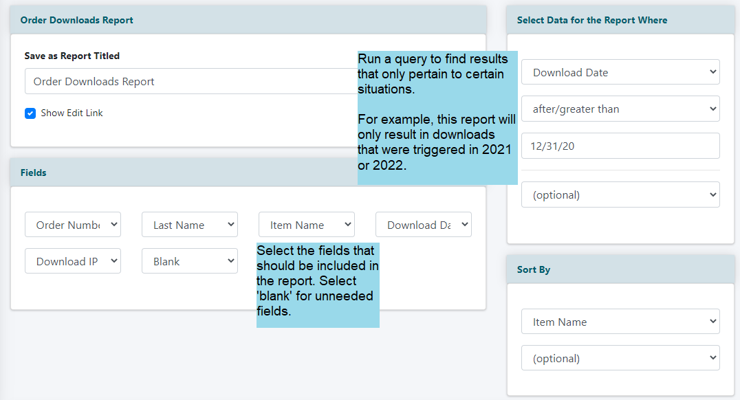Open the Order Number field dropdown
This screenshot has width=740, height=400.
coord(73,225)
